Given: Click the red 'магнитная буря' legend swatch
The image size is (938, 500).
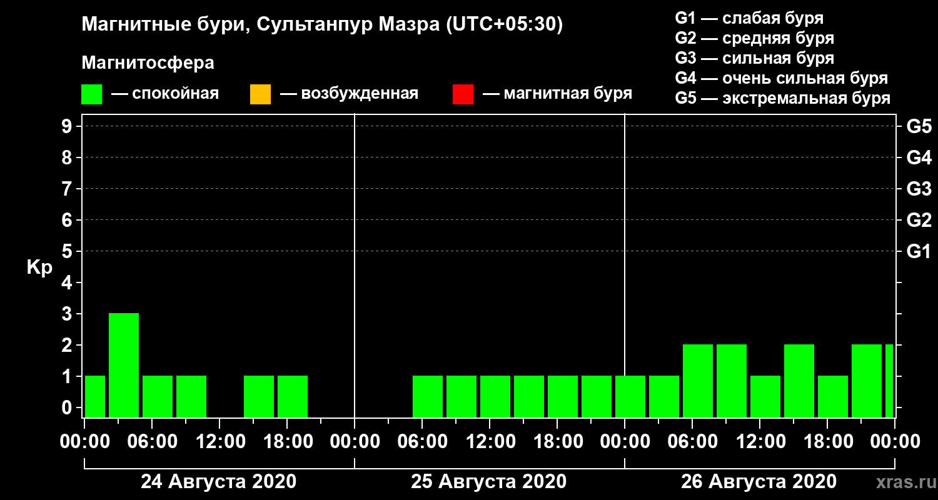Looking at the screenshot, I should (x=463, y=94).
